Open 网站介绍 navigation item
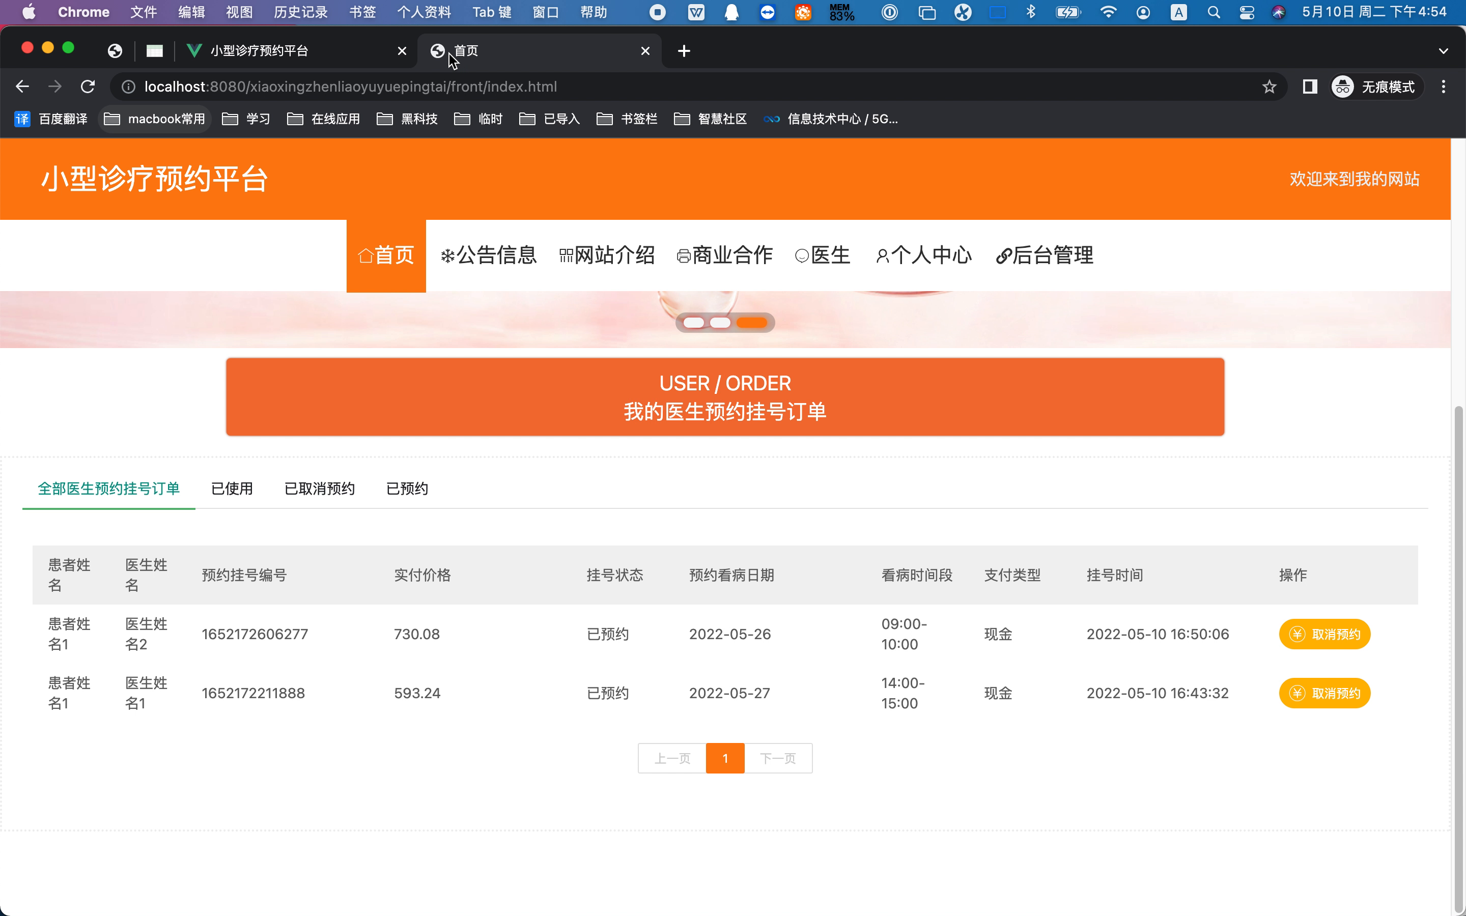 tap(607, 255)
